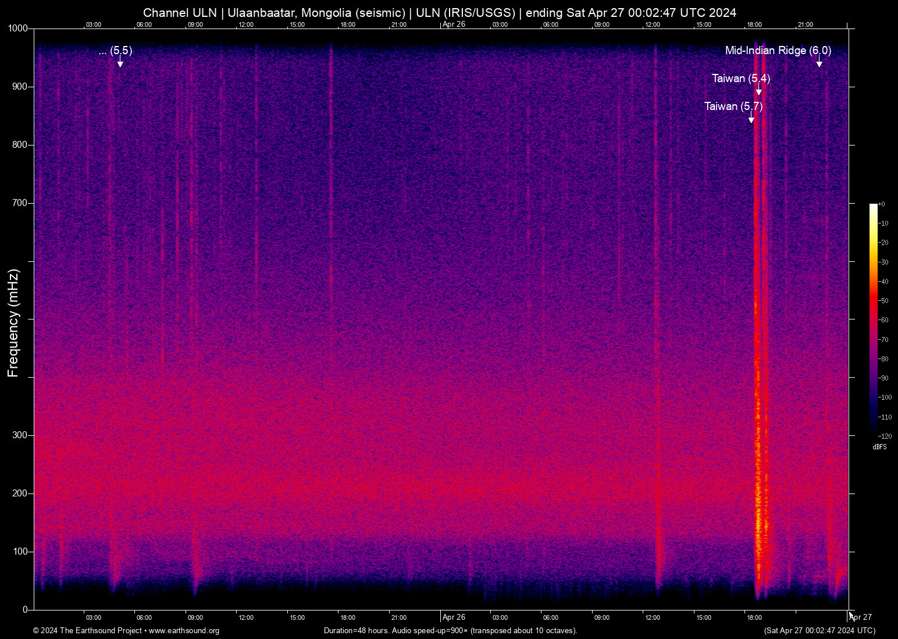898x639 pixels.
Task: Click the '-10' color scale label
Action: click(x=883, y=223)
